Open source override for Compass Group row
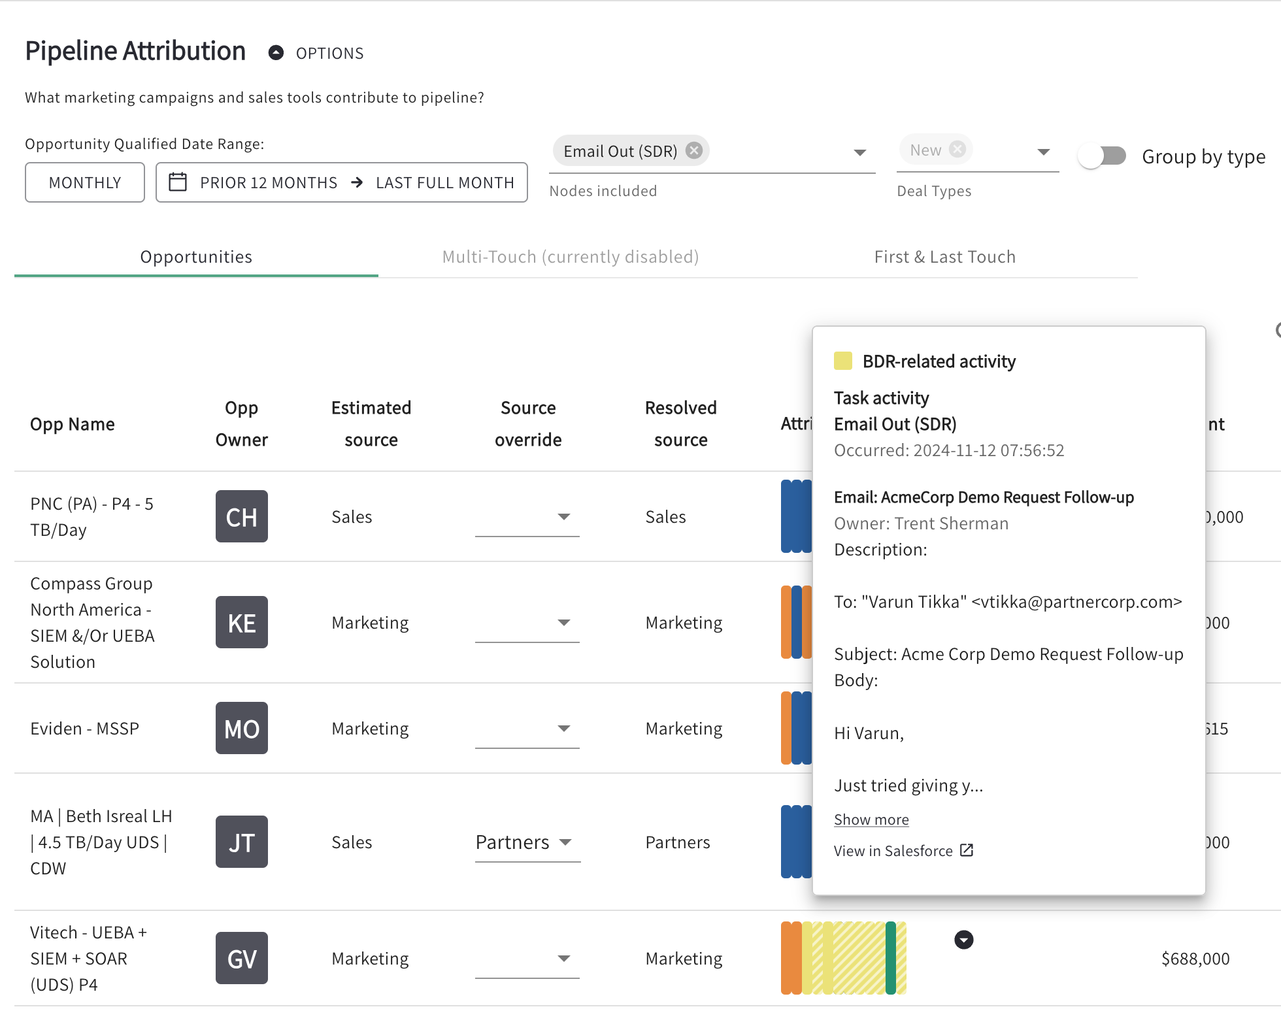 (x=527, y=623)
